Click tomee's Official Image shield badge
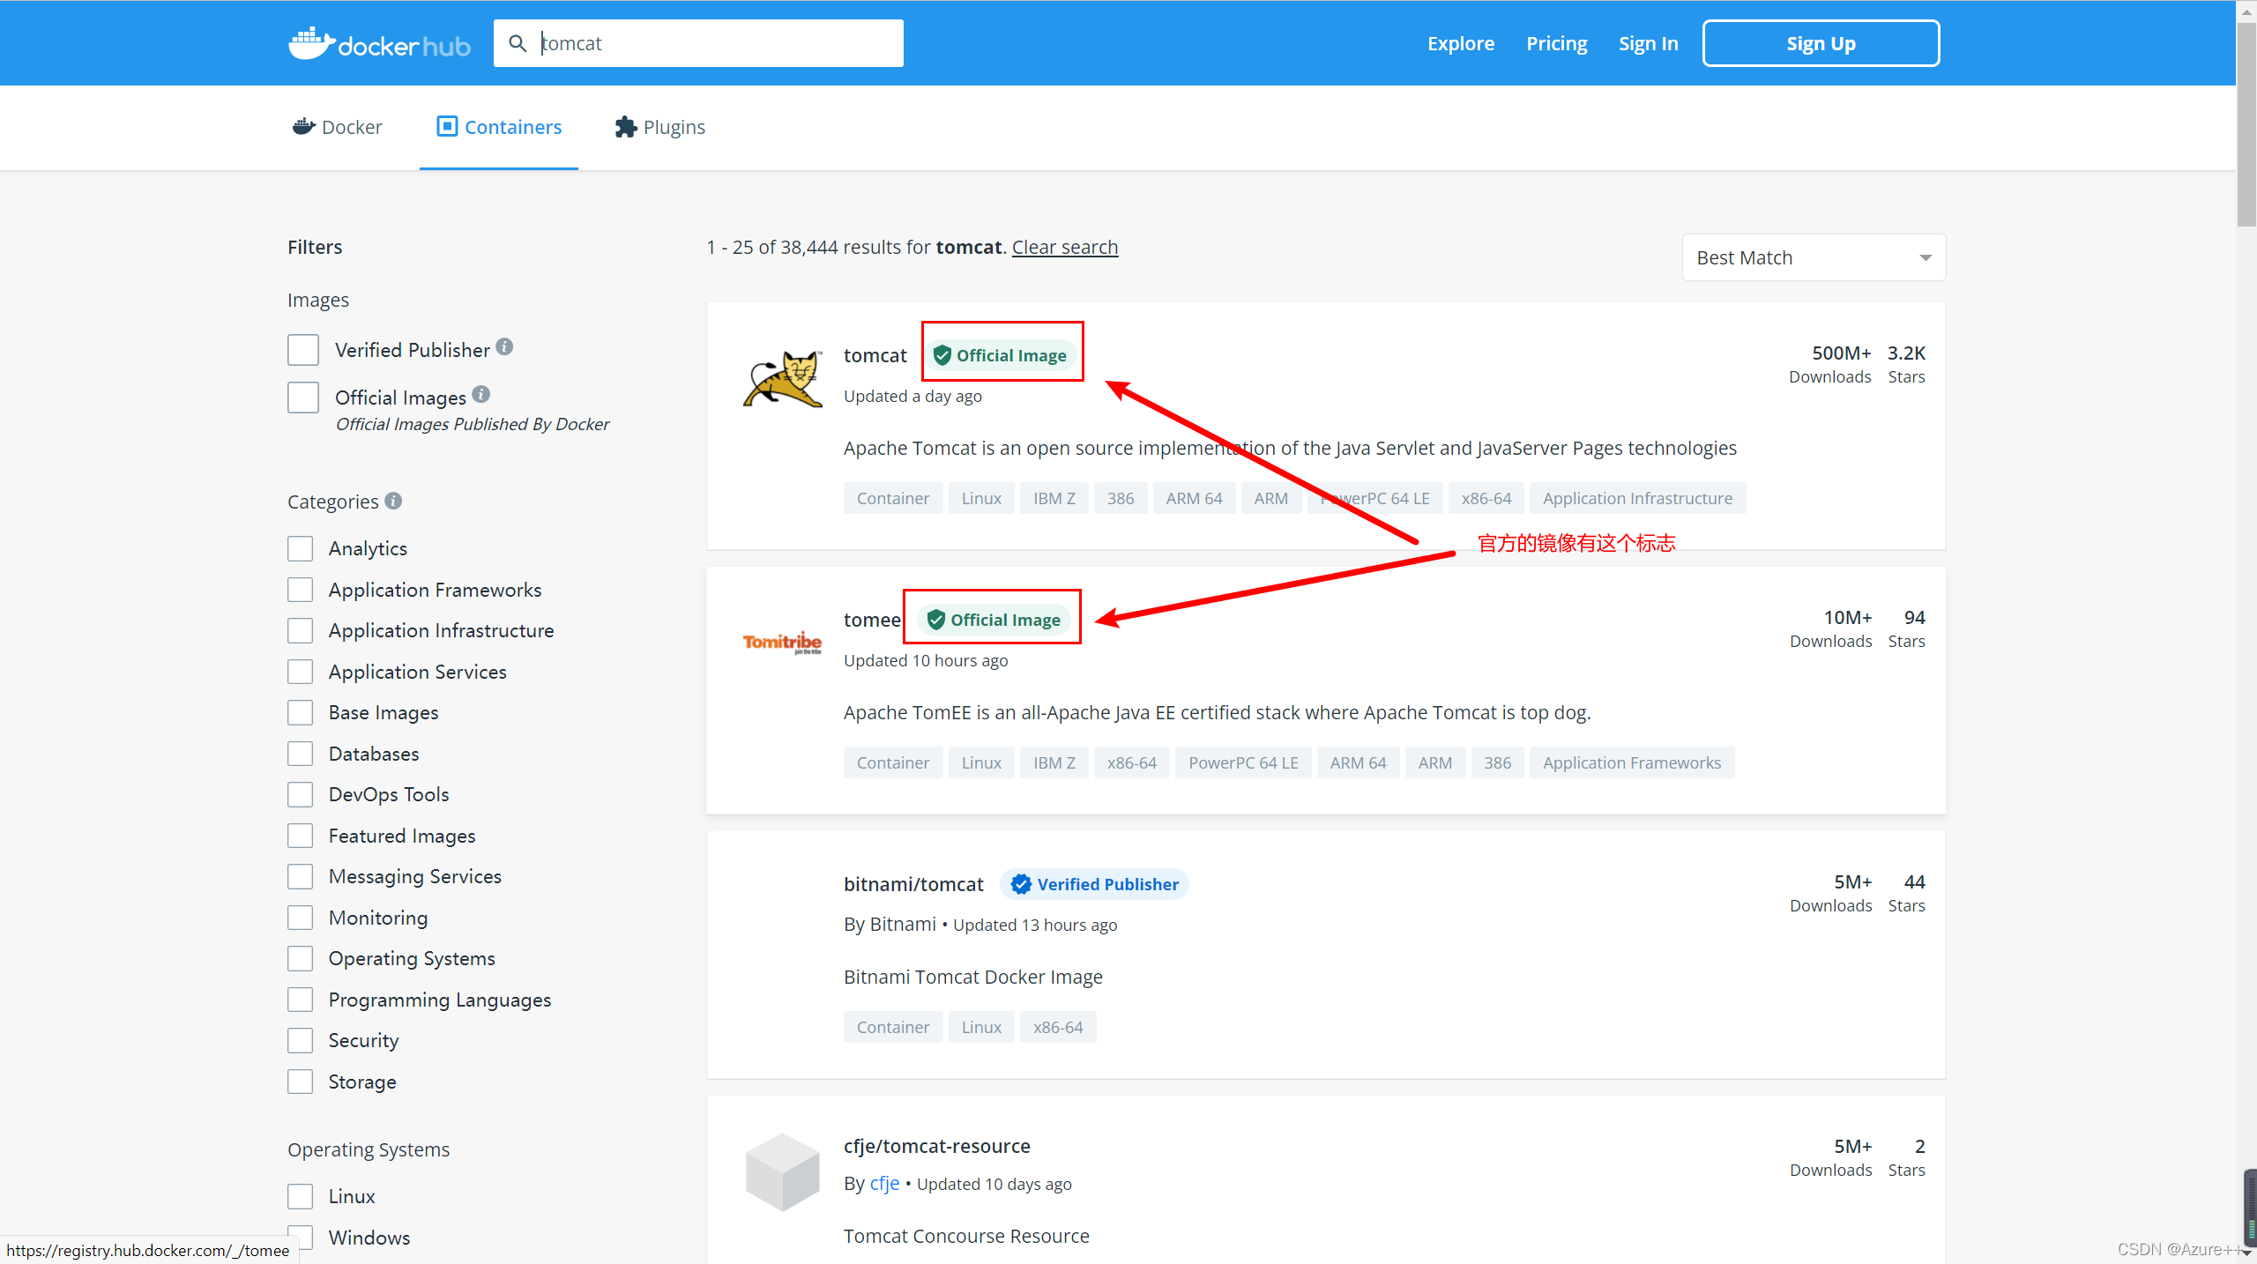This screenshot has width=2257, height=1264. tap(994, 620)
